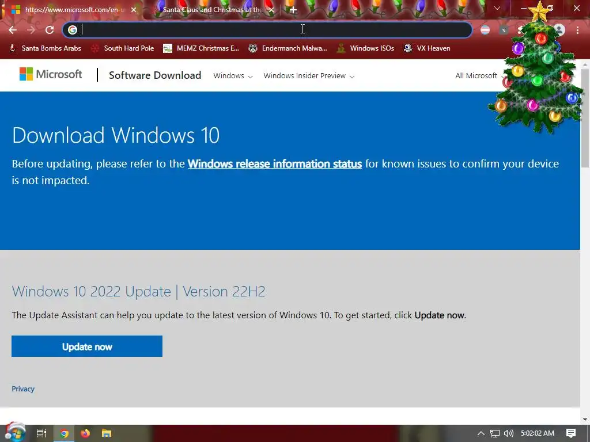Click the forward navigation arrow

click(x=31, y=30)
